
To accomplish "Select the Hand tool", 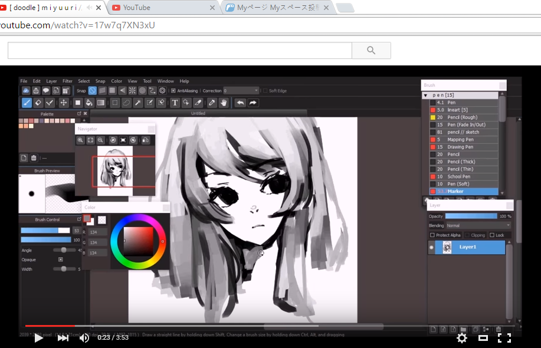I will pos(224,103).
